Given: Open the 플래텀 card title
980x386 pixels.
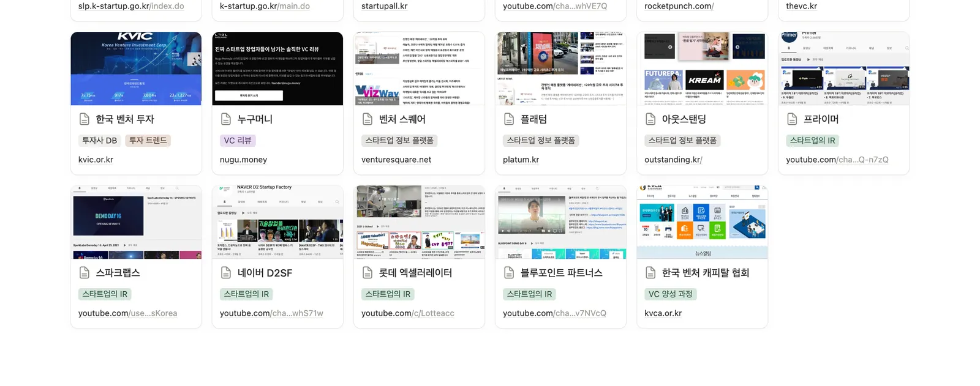Looking at the screenshot, I should click(x=533, y=119).
